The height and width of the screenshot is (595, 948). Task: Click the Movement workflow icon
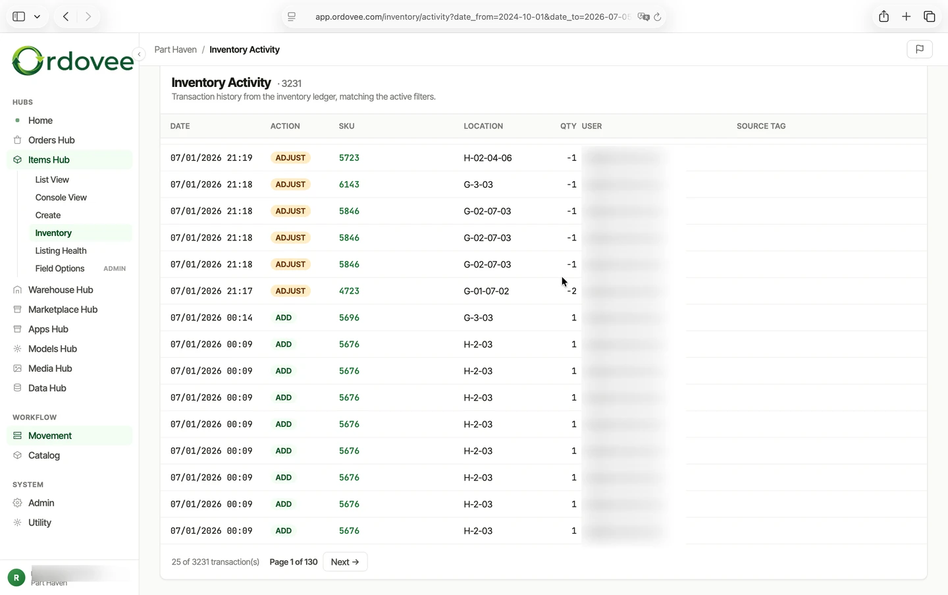click(x=18, y=436)
